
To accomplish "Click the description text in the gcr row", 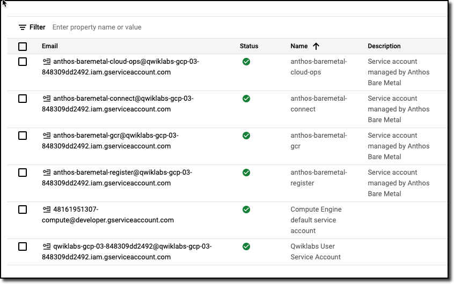I will click(399, 146).
